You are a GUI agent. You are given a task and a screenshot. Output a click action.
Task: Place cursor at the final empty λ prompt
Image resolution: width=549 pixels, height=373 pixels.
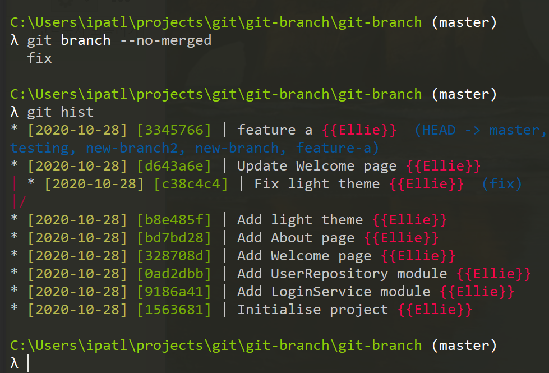click(28, 363)
